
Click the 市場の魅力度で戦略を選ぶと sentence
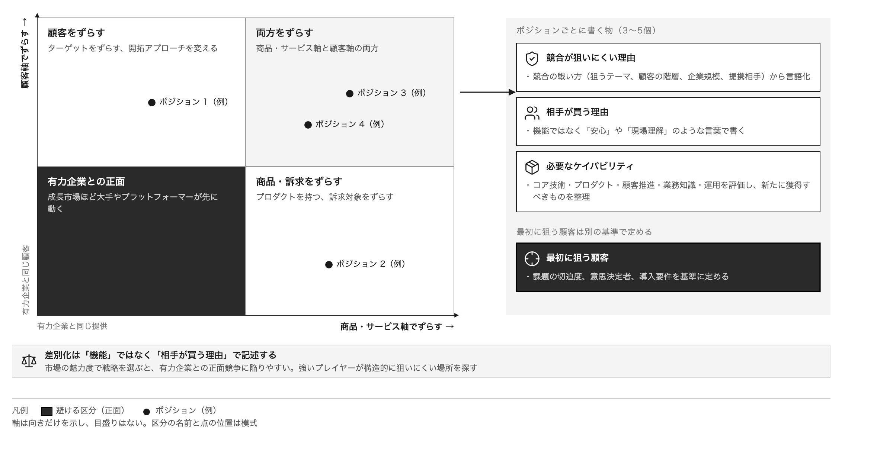(261, 368)
